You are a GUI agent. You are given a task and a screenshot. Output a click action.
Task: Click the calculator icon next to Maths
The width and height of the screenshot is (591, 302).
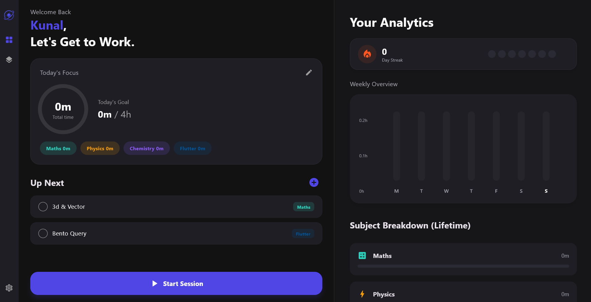tap(362, 255)
